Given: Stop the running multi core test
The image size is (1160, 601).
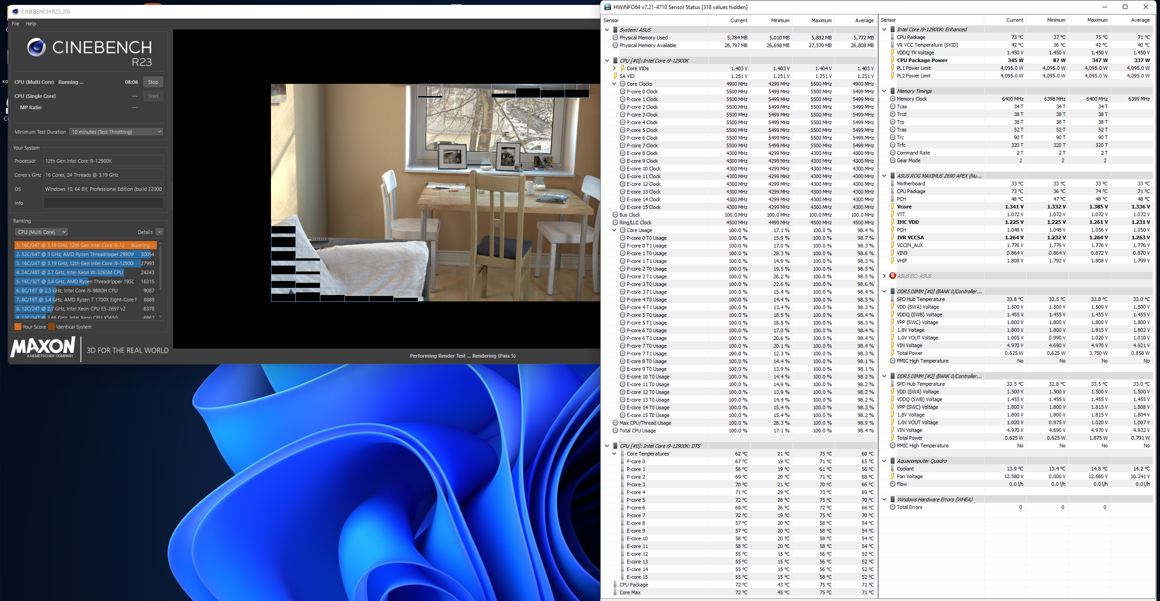Looking at the screenshot, I should click(x=153, y=82).
